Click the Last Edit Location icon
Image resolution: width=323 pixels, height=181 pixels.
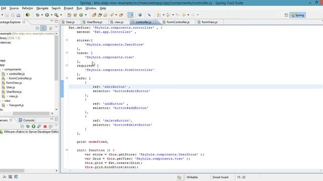pos(178,15)
